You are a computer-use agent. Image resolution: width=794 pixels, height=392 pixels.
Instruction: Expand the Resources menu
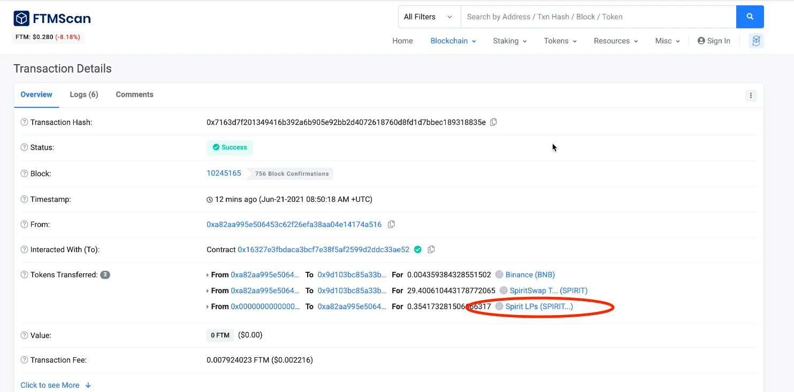(x=616, y=41)
